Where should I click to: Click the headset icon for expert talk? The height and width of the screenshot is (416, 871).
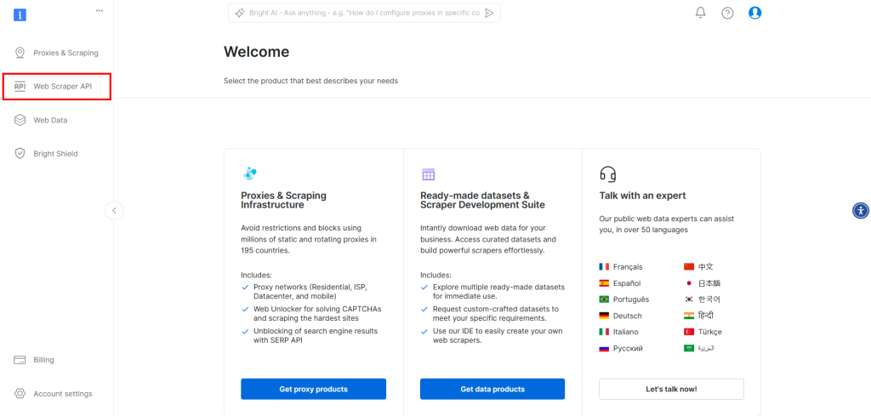[607, 174]
